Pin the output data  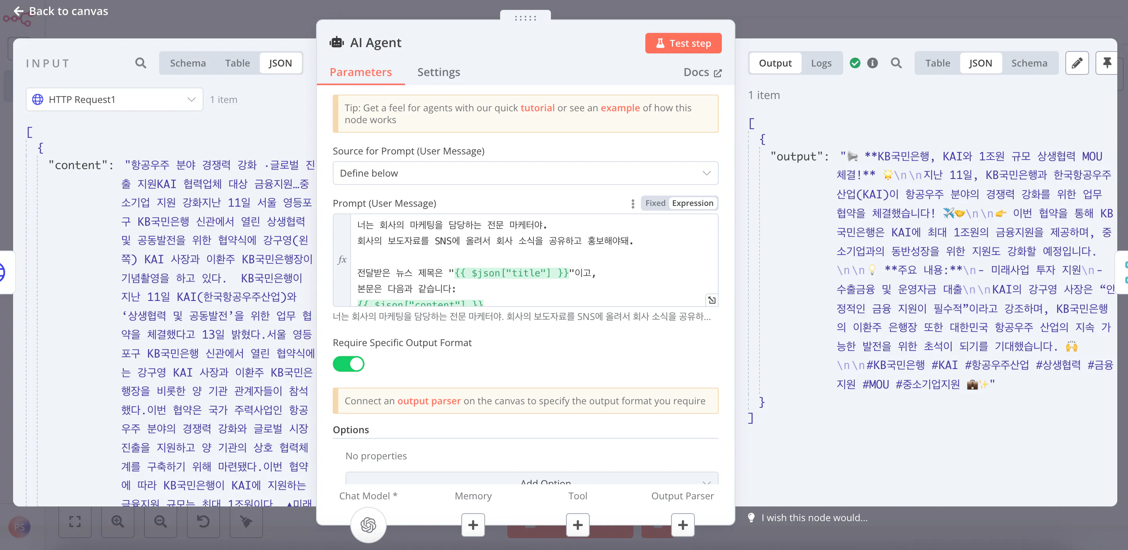(1107, 63)
